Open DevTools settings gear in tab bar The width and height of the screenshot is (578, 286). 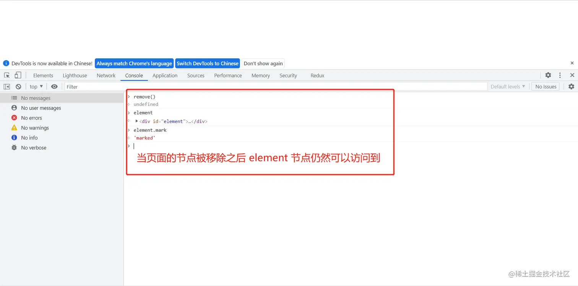click(548, 75)
